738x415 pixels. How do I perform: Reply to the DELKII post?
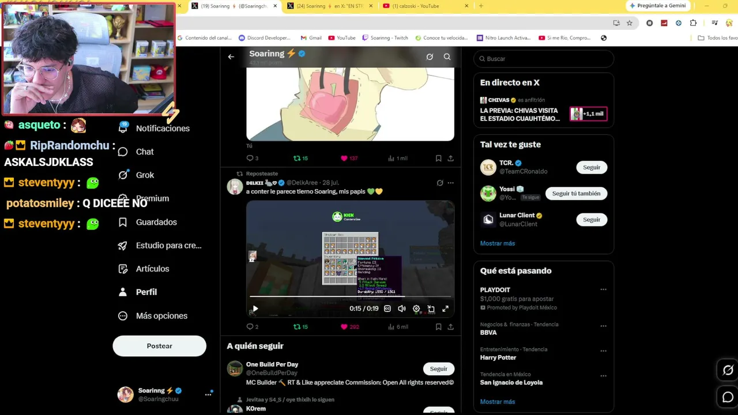253,327
